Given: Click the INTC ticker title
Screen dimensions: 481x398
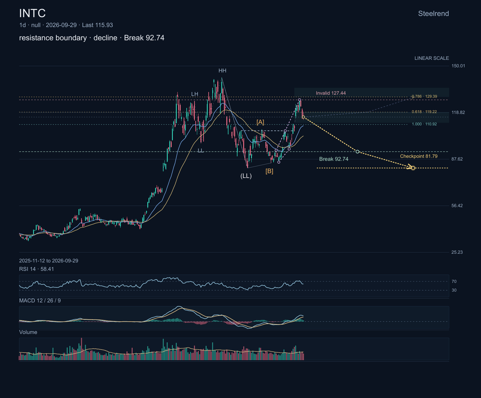Looking at the screenshot, I should coord(32,13).
